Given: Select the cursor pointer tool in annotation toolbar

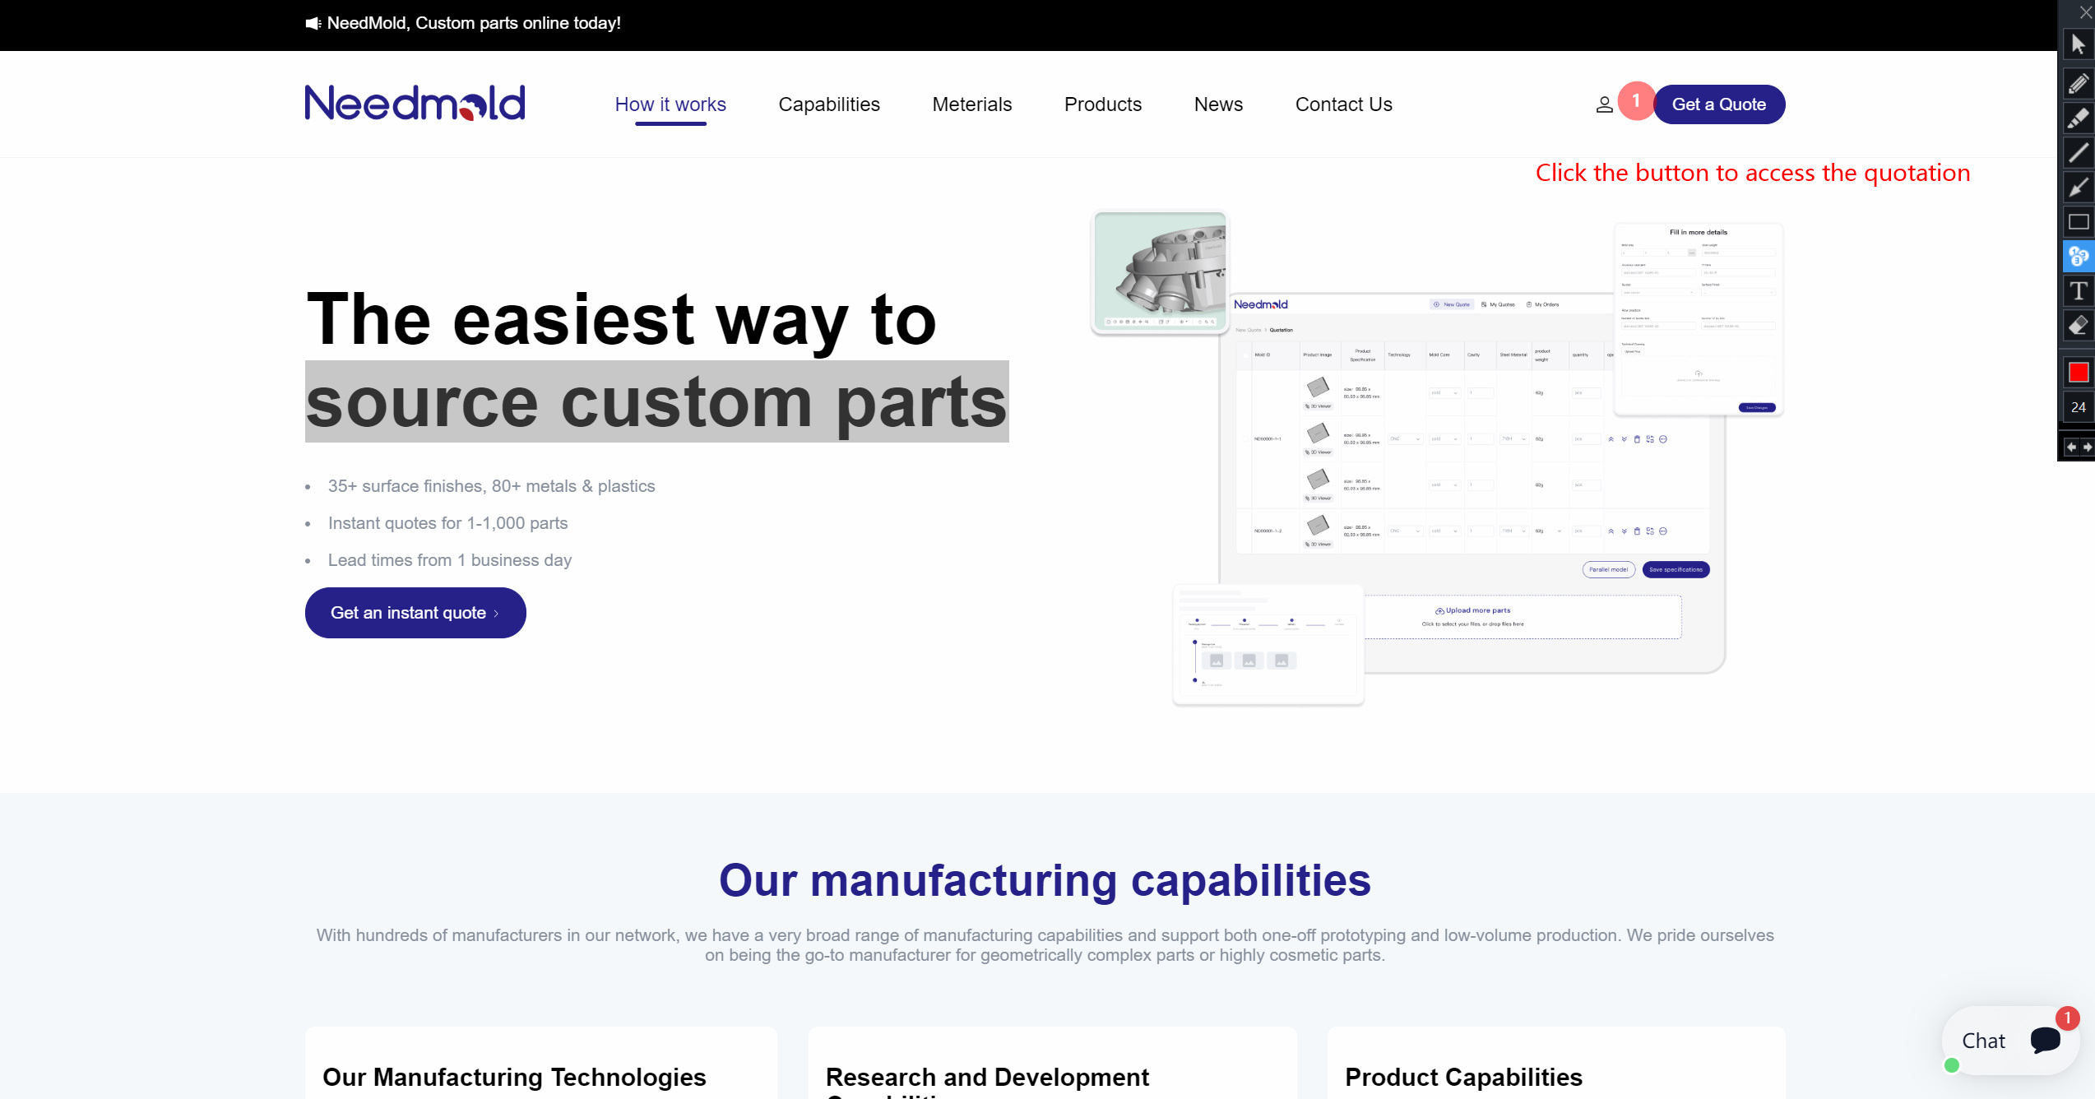Looking at the screenshot, I should click(2078, 44).
